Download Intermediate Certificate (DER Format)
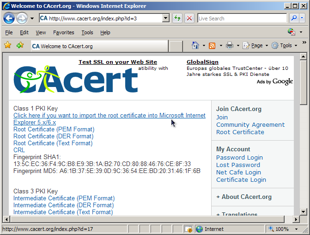310x235 pixels. (63, 205)
